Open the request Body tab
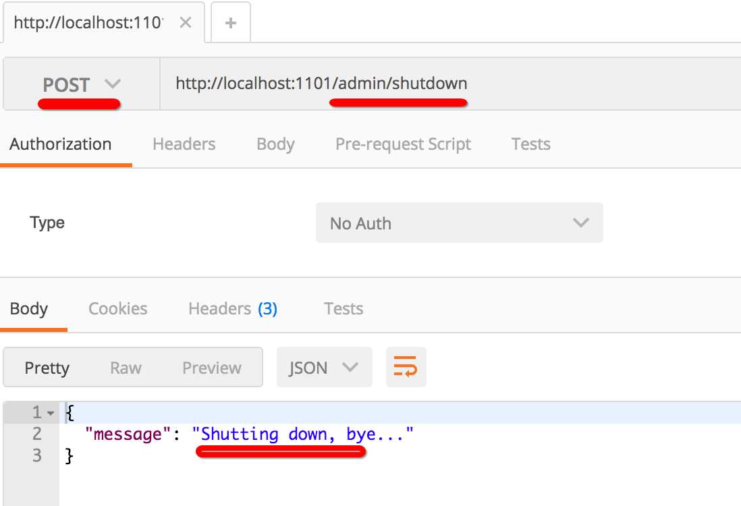The width and height of the screenshot is (741, 506). [x=275, y=144]
